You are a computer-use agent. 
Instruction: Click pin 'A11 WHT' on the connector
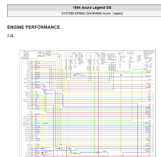pos(34,80)
